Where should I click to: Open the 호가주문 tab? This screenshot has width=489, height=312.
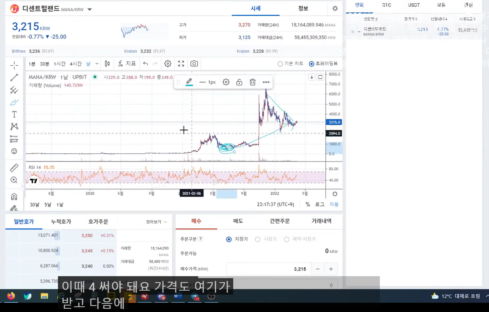98,222
